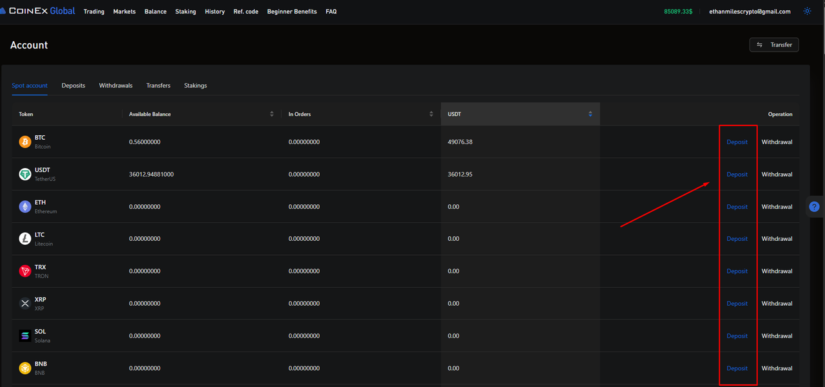Screen dimensions: 825x387
Task: Switch to the Deposits tab
Action: (x=73, y=86)
